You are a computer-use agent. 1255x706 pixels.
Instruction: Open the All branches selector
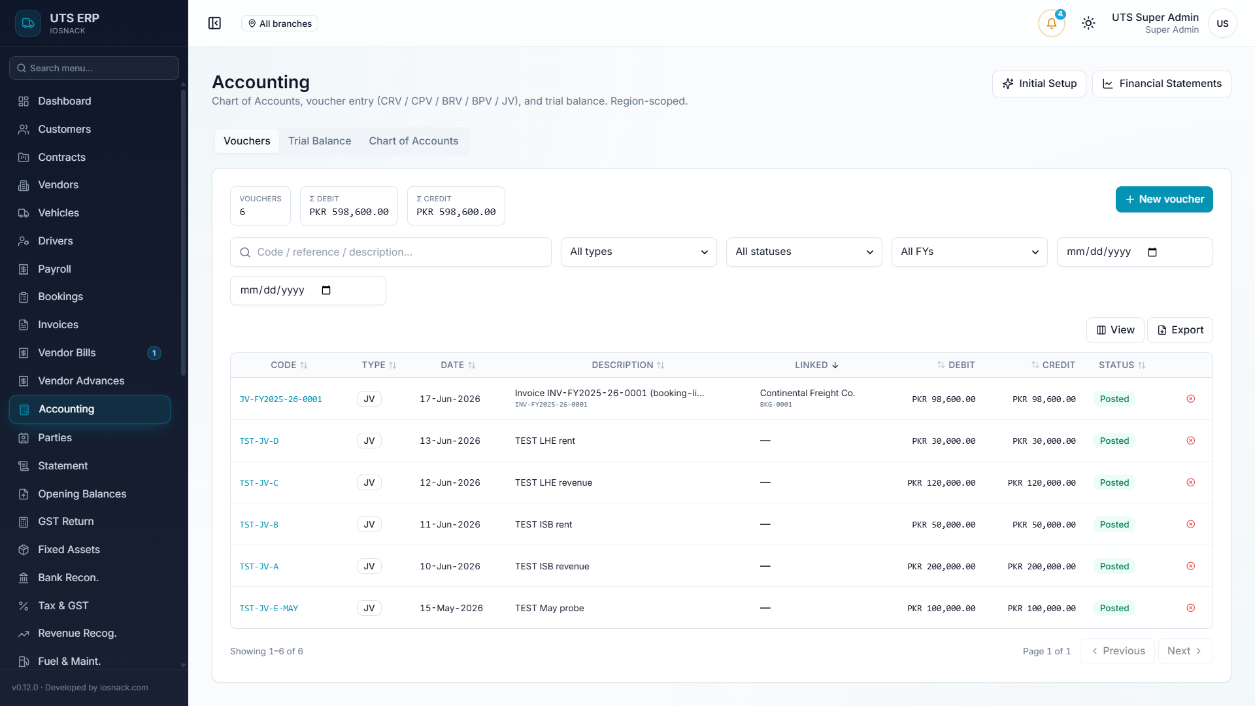[x=280, y=24]
